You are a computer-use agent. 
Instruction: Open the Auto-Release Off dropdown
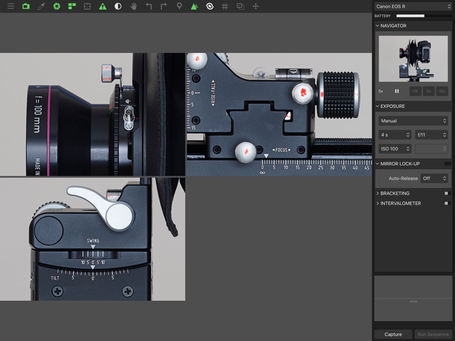coord(434,178)
